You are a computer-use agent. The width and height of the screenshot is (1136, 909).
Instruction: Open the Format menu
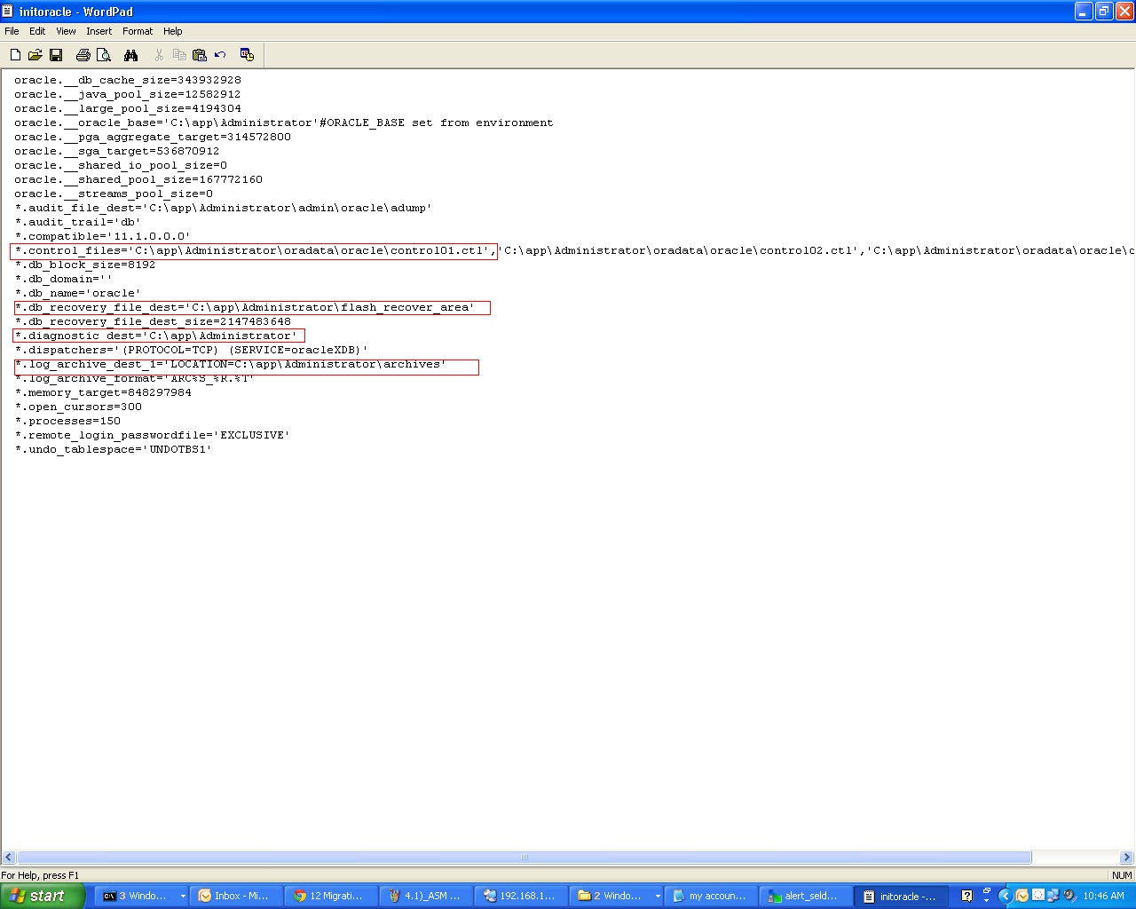(138, 30)
